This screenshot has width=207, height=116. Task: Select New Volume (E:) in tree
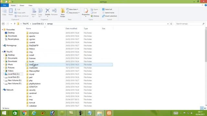[15, 80]
